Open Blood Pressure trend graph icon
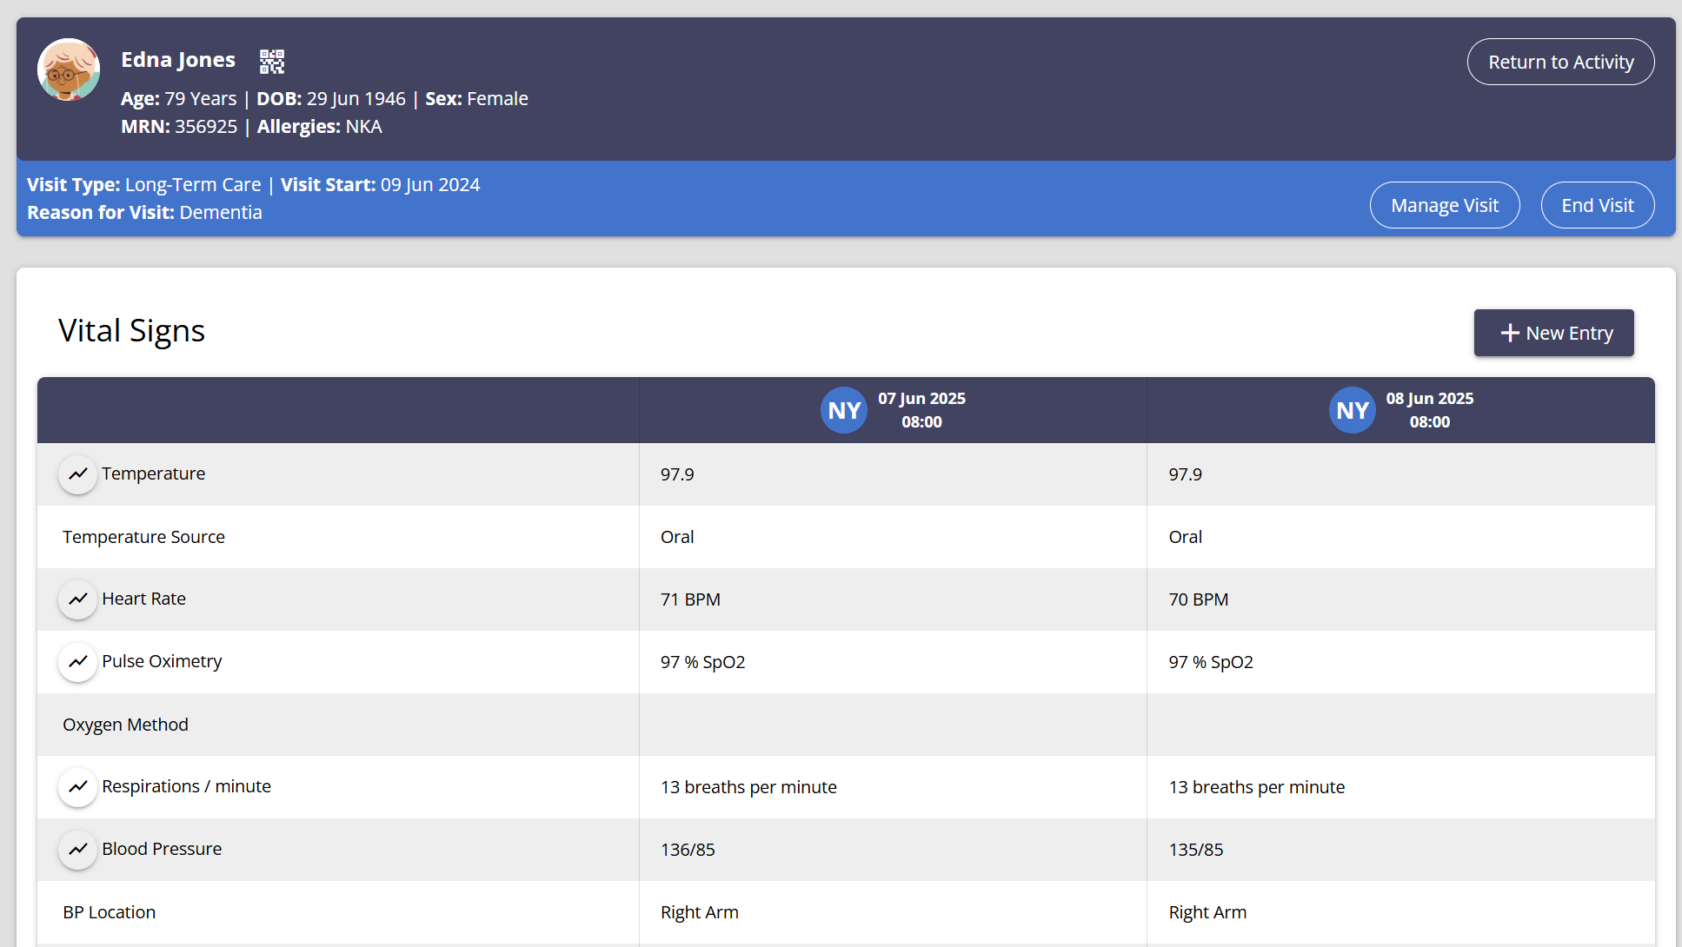 (77, 850)
